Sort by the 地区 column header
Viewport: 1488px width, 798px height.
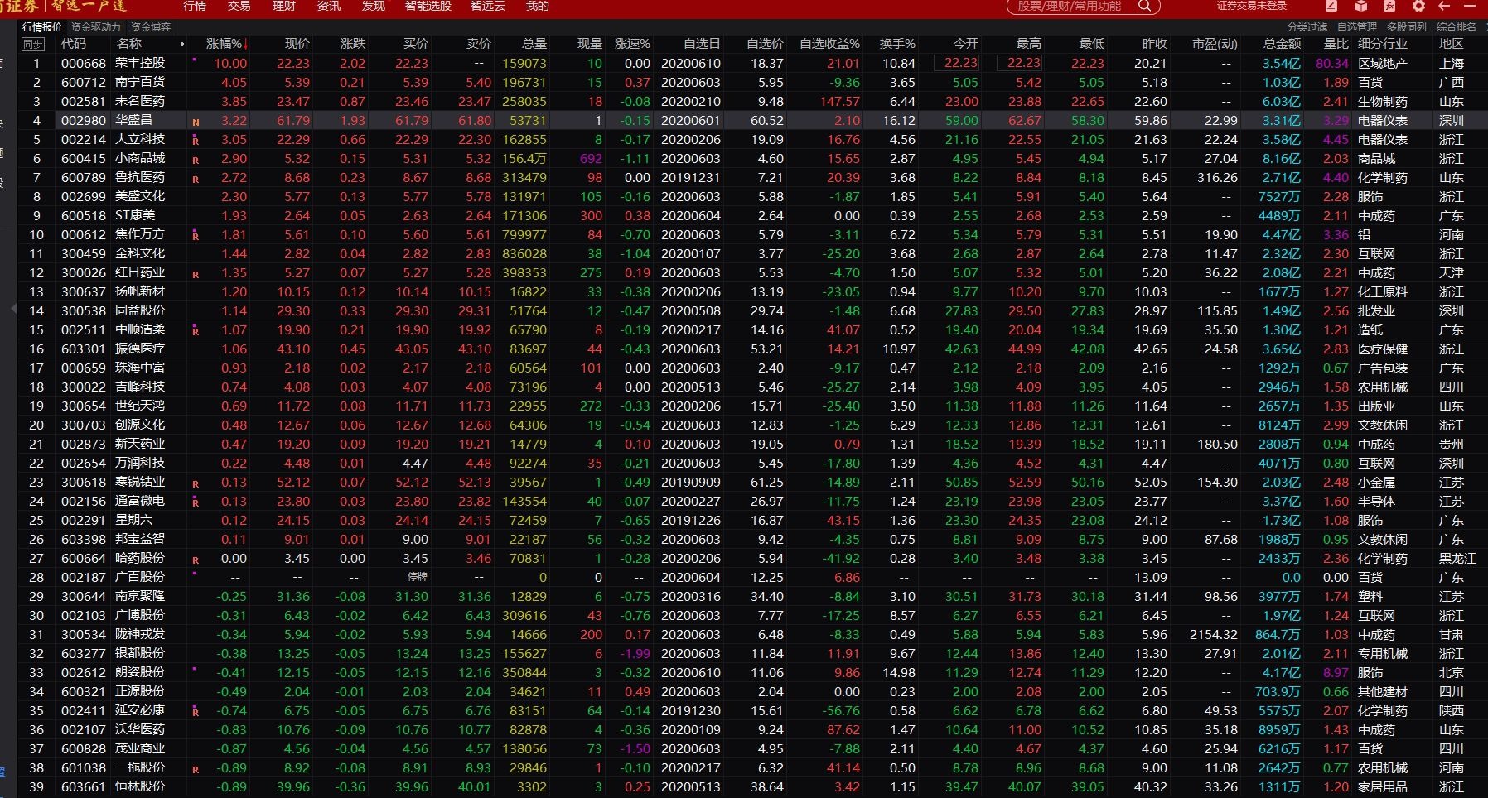tap(1452, 44)
